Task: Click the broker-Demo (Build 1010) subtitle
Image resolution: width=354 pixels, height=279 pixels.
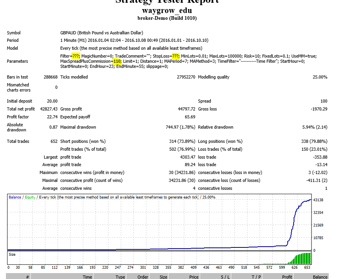Action: pos(167,18)
